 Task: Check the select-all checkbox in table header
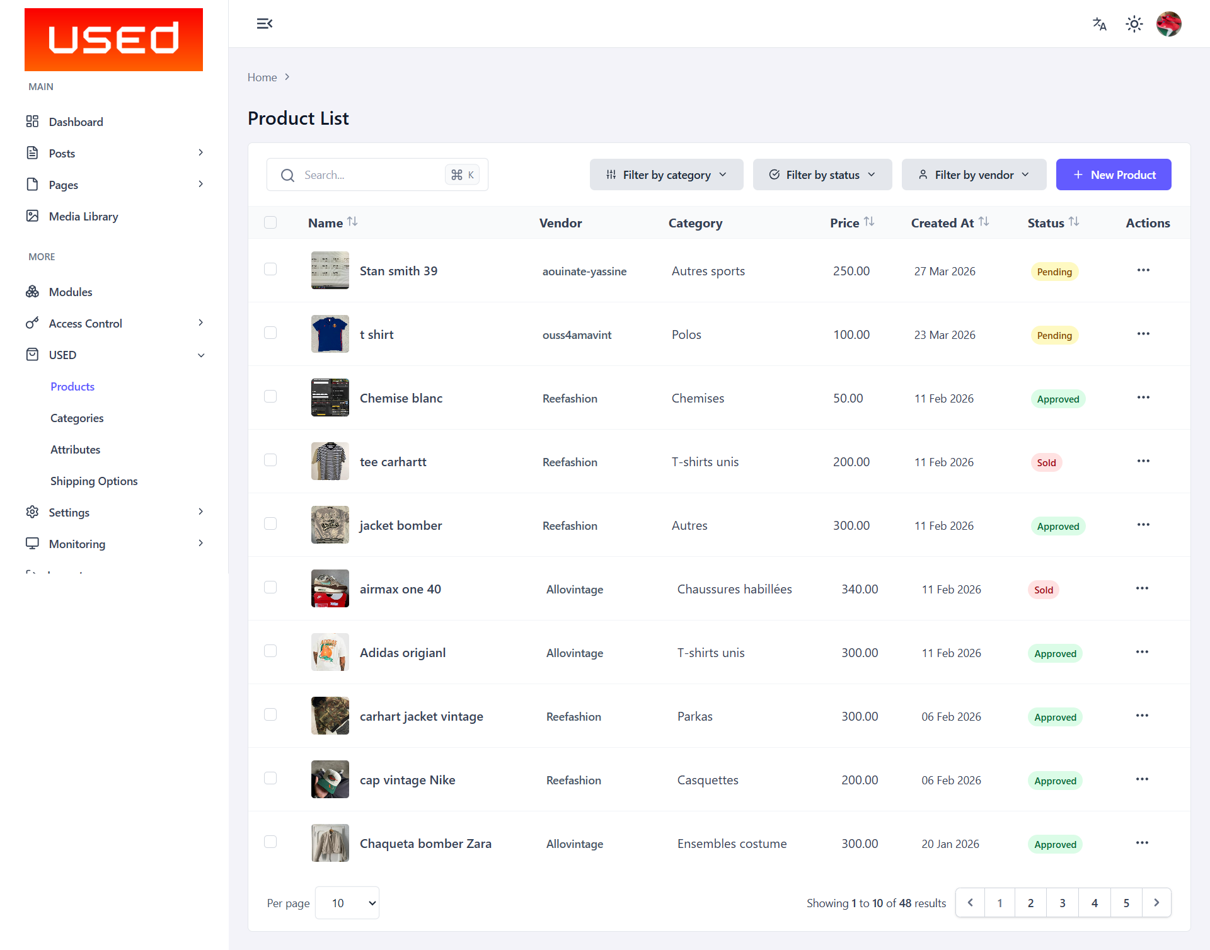click(270, 222)
